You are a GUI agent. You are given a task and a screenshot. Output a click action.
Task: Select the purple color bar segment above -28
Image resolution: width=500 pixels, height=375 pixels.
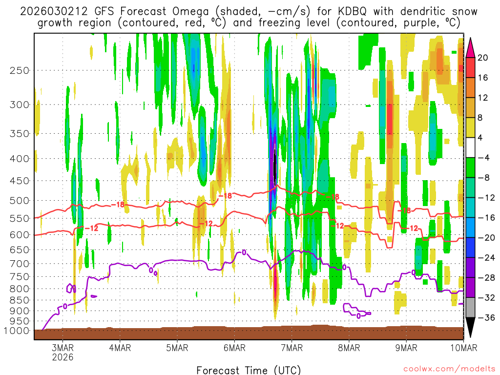tap(470, 267)
